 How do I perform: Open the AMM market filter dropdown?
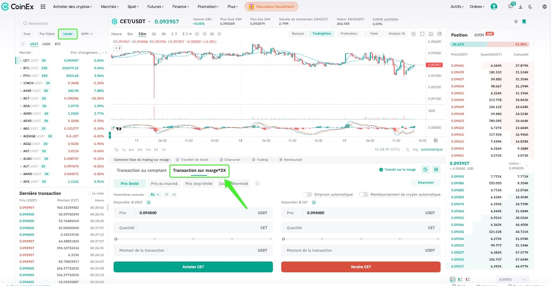[x=87, y=34]
